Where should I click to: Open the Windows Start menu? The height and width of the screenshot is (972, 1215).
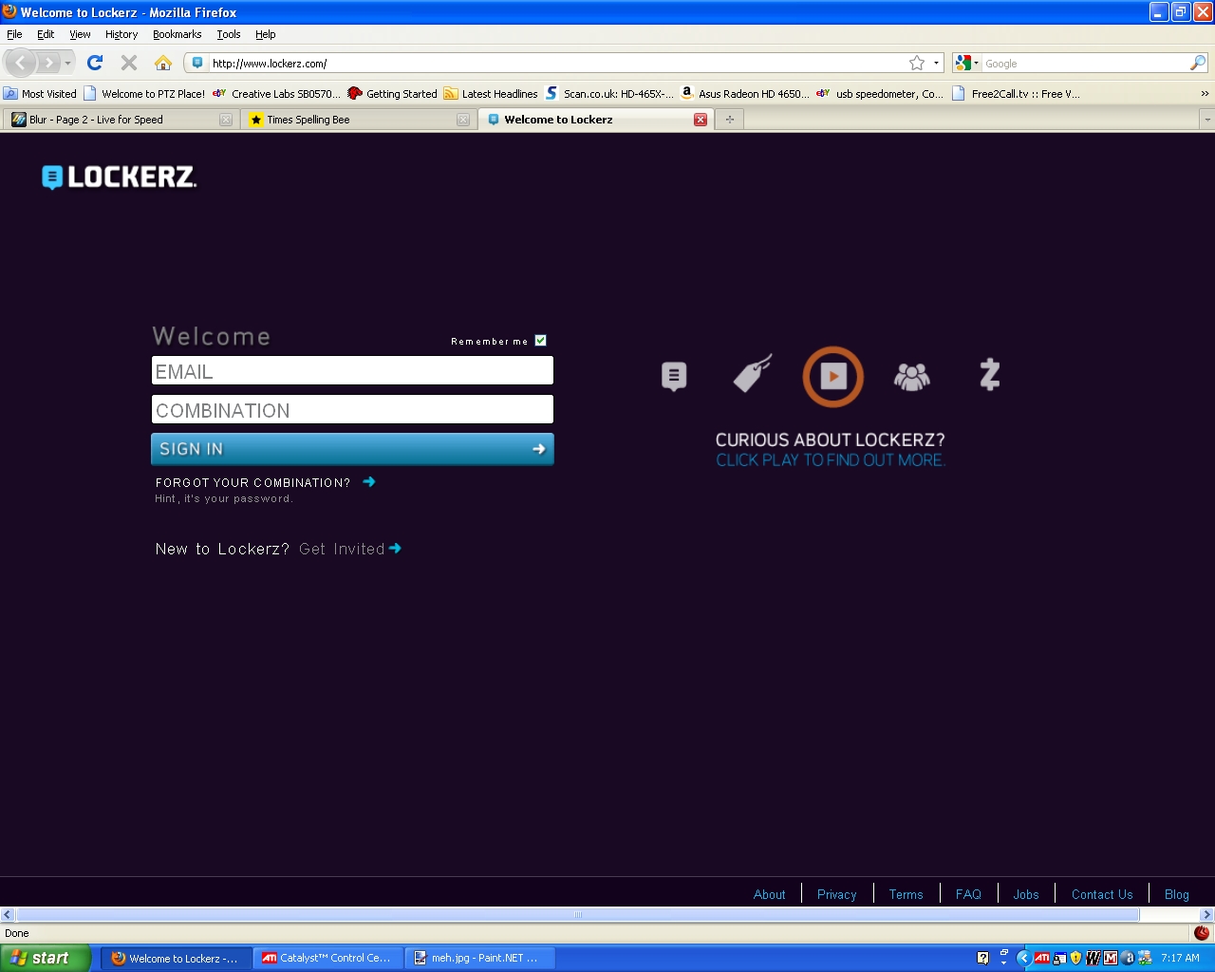[x=46, y=958]
